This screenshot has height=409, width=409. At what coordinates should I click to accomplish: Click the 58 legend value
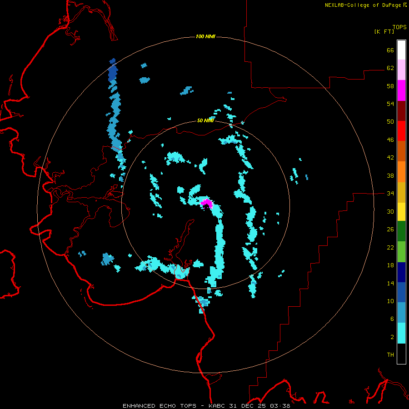[x=390, y=86]
